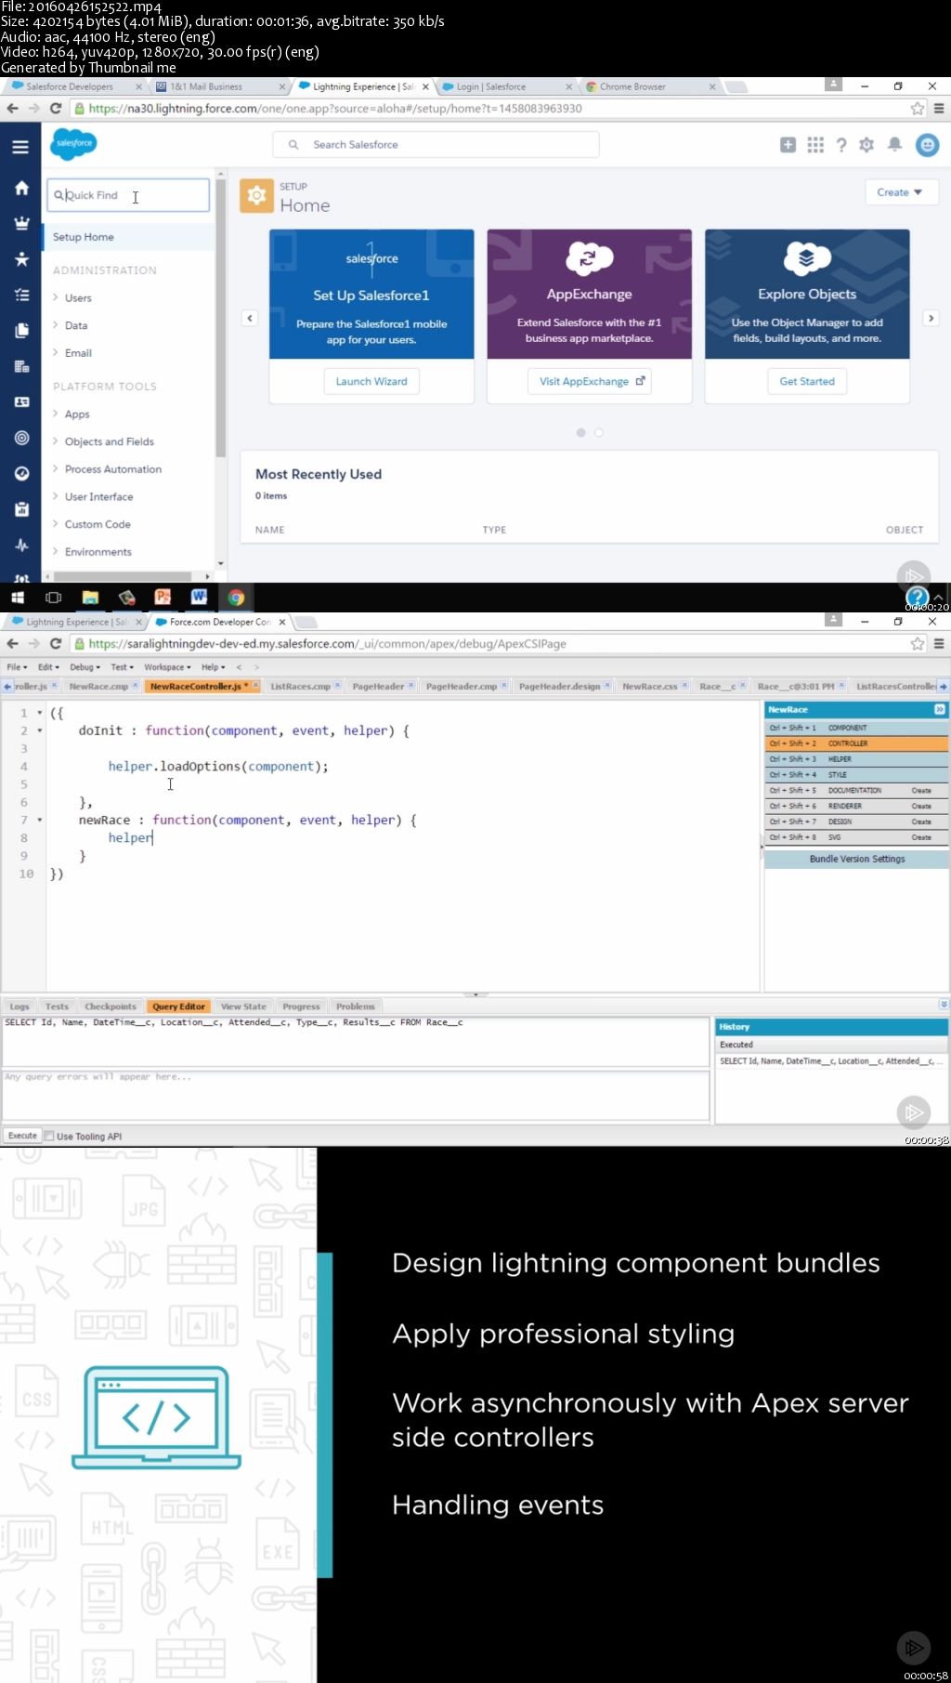Viewport: 951px width, 1683px height.
Task: Bookmark the Lightning setup page with star
Action: pos(918,109)
